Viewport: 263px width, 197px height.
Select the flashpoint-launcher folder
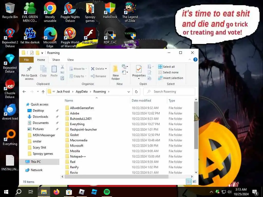pyautogui.click(x=83, y=130)
